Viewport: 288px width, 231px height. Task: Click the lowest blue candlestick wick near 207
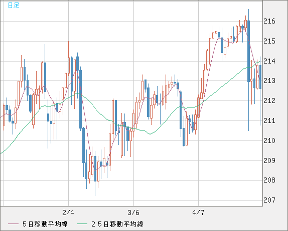[x=95, y=188]
